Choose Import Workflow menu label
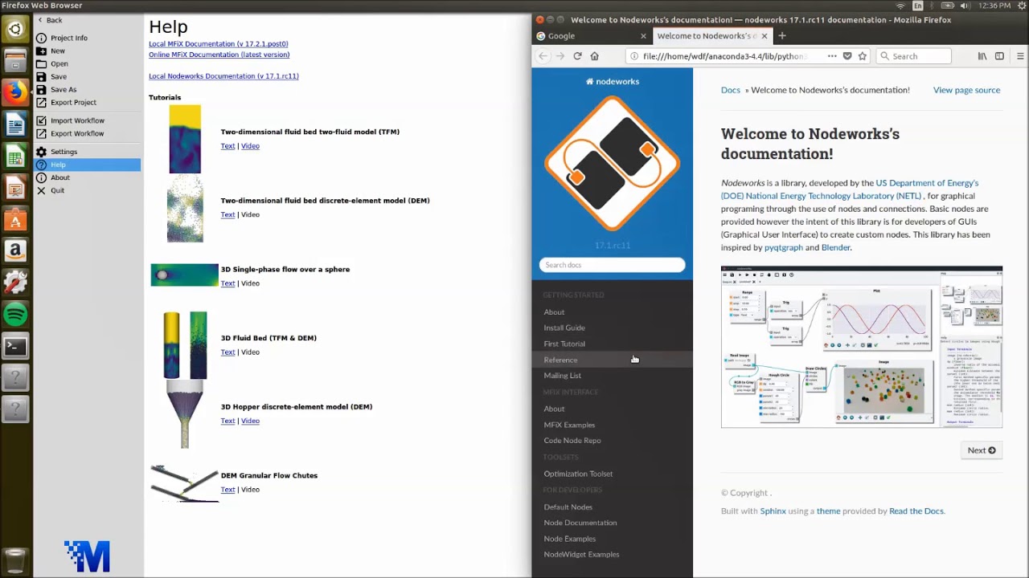This screenshot has height=578, width=1029. [x=77, y=120]
